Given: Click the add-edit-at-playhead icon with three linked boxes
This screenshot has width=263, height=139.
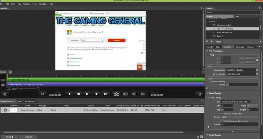Looking at the screenshot, I should tap(116, 94).
